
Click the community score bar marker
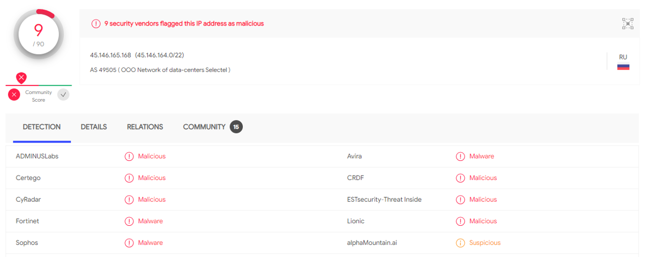coord(21,78)
